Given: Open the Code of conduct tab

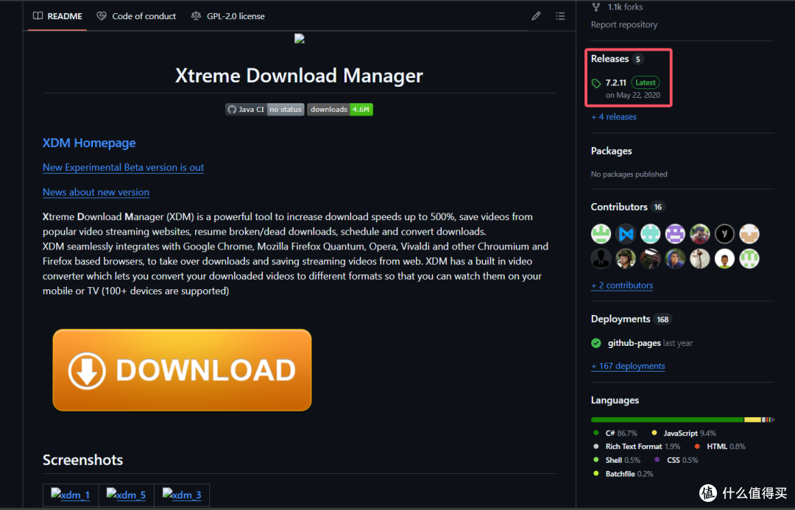Looking at the screenshot, I should (x=137, y=16).
